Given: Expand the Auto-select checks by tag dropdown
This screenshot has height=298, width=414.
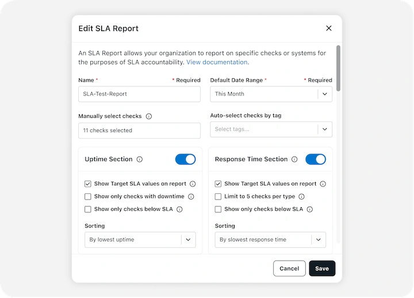Looking at the screenshot, I should click(x=271, y=129).
